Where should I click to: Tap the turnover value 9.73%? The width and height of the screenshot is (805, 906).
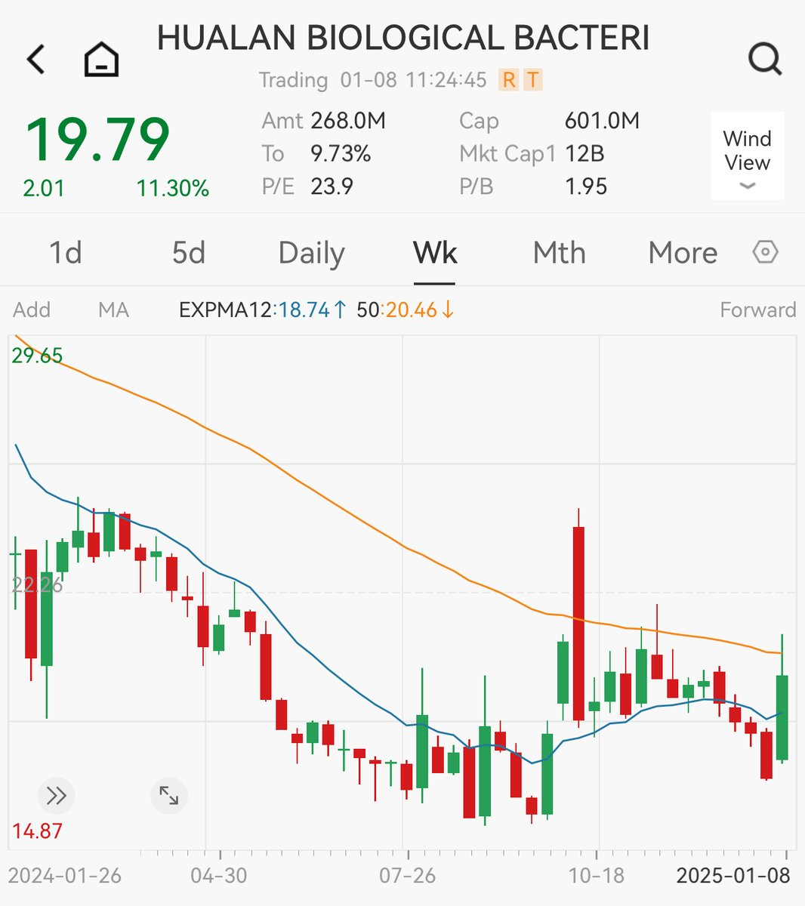pyautogui.click(x=341, y=154)
